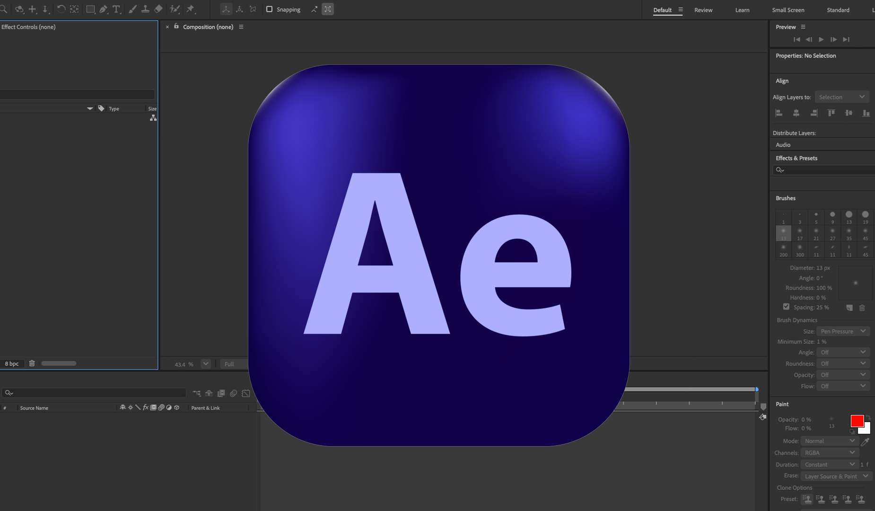Toggle snap to collapsed compositions icon beside Snapping
The height and width of the screenshot is (511, 875).
(314, 9)
